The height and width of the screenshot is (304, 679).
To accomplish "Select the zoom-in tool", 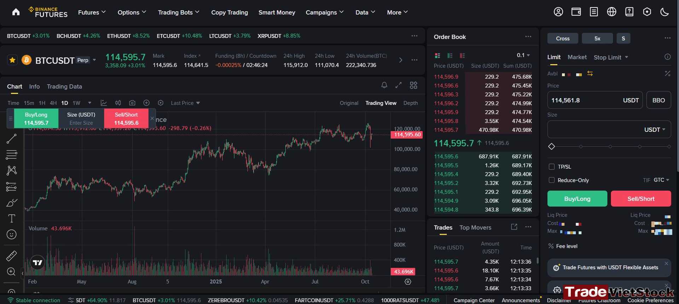I will tap(11, 271).
